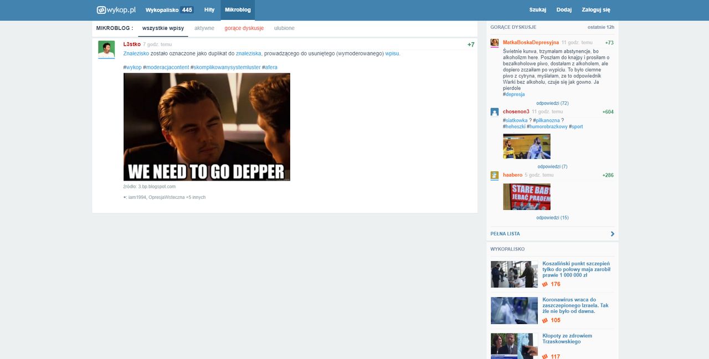Click the ostatnie 12h filter
Viewport: 709px width, 359px height.
(601, 27)
